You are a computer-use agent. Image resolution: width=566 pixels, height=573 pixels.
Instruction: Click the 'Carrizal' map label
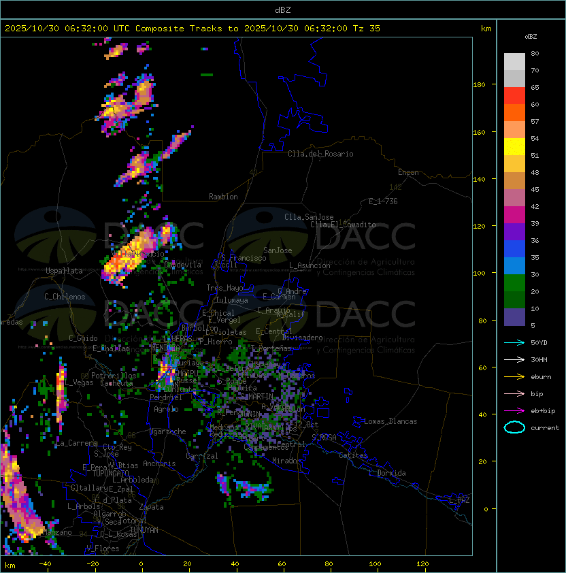(201, 456)
